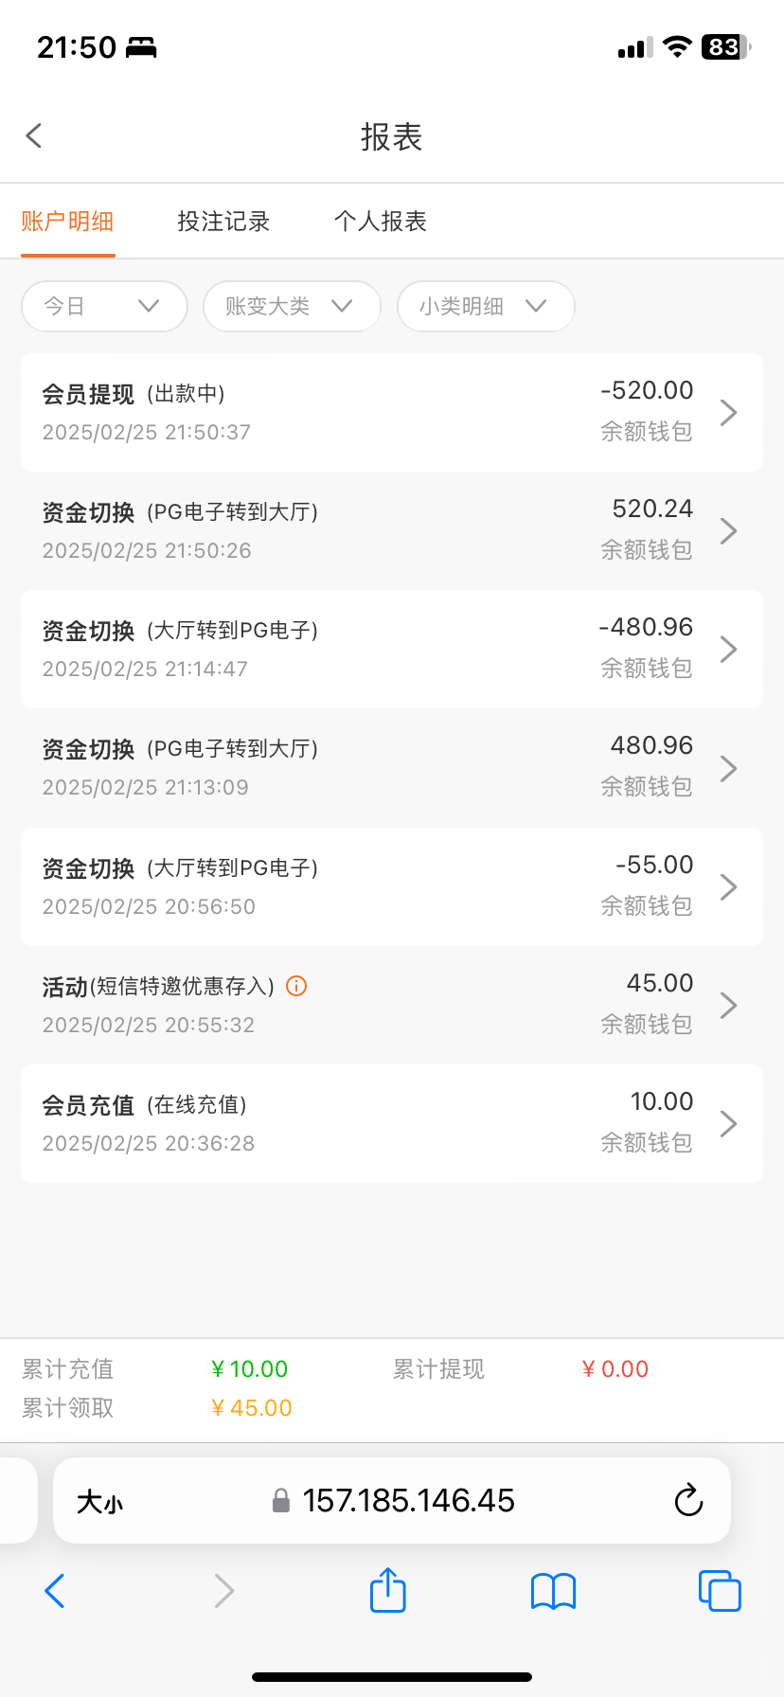
Task: Tap the Safari reload page icon
Action: (688, 1500)
